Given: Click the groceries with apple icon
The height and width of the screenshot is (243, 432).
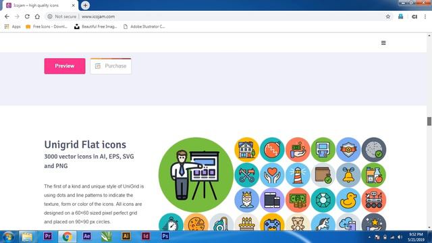Looking at the screenshot, I should [374, 175].
